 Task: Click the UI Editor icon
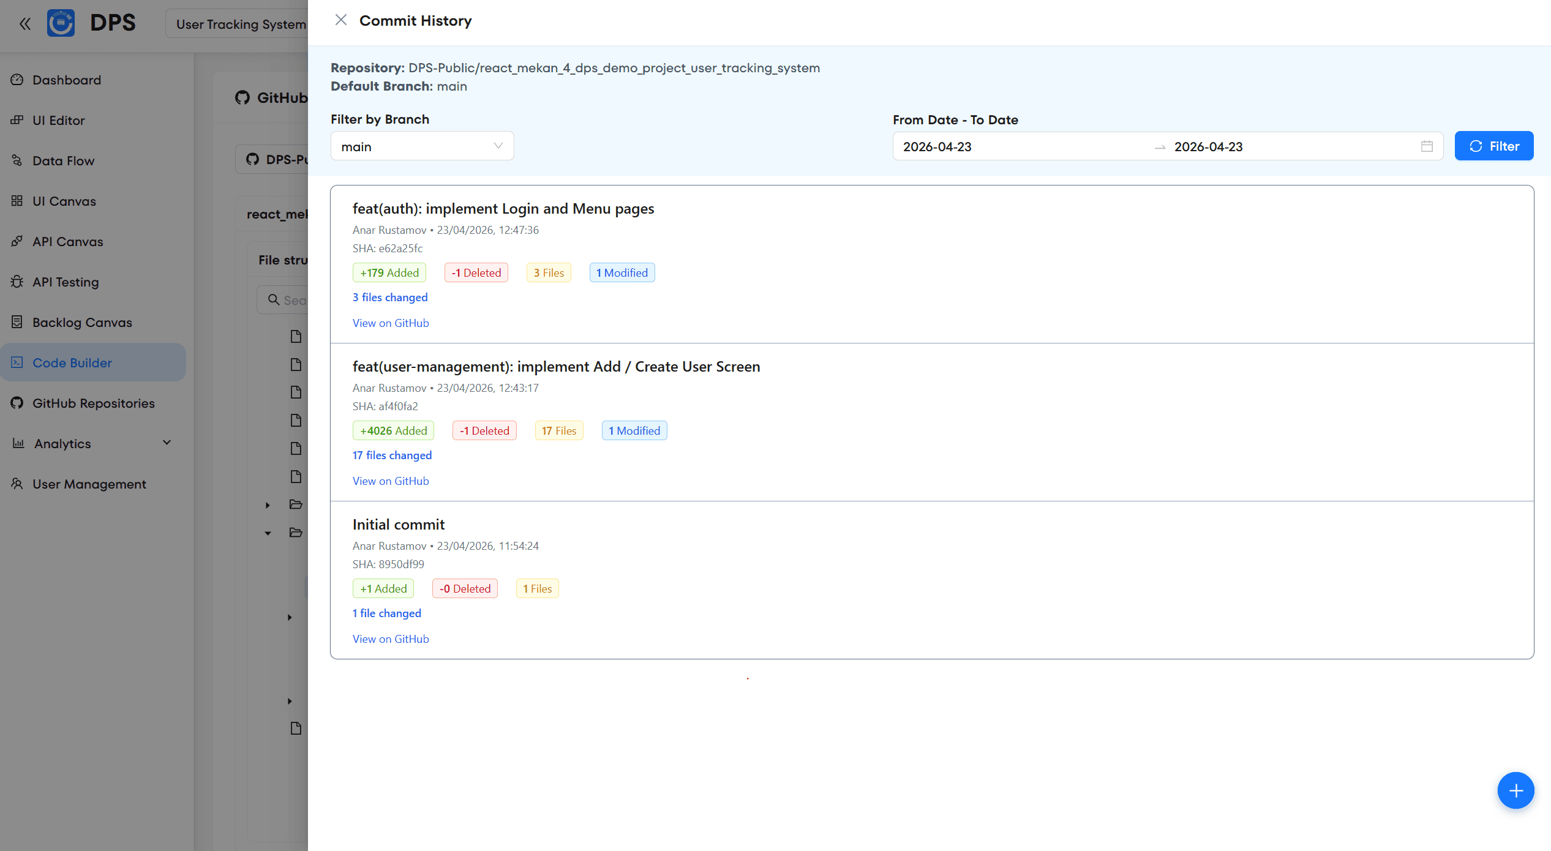pyautogui.click(x=17, y=120)
